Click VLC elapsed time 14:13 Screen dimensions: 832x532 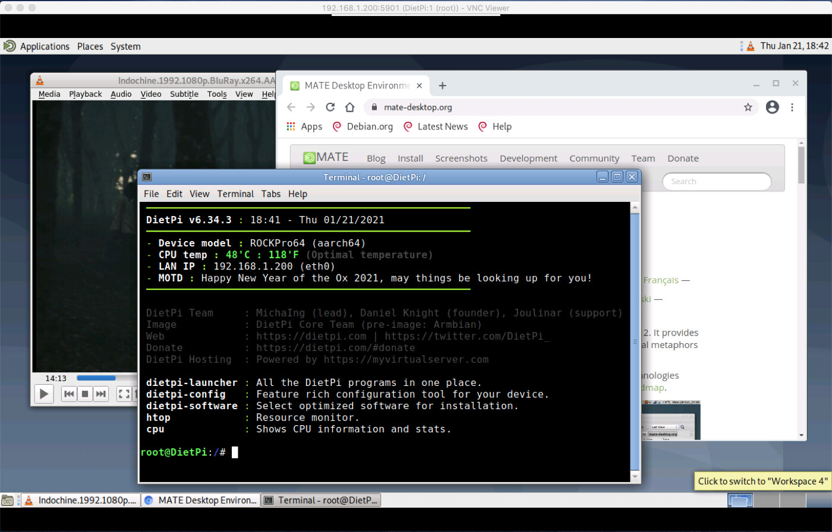coord(56,378)
